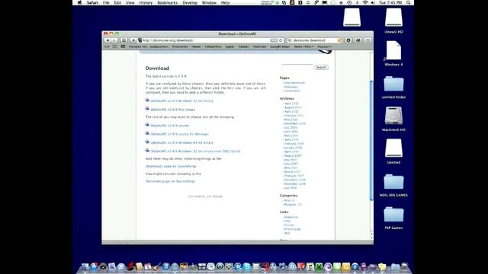The width and height of the screenshot is (488, 274).
Task: Click DeSmuME v0.9.9 source link
Action: [169, 126]
